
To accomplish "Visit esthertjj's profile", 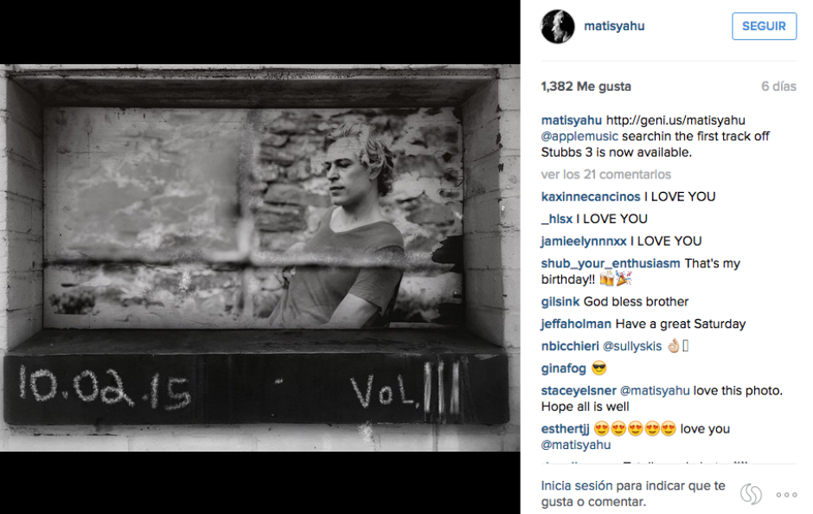I will pos(565,429).
